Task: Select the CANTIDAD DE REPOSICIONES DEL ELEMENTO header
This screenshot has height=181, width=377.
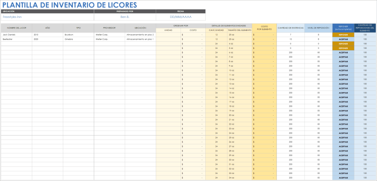Action: click(x=365, y=28)
